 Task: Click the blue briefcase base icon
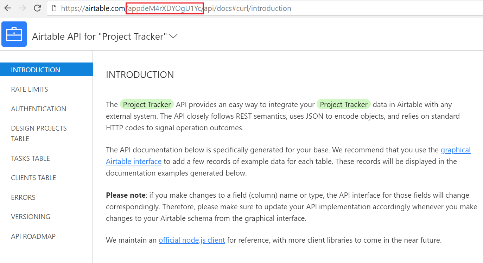coord(14,34)
